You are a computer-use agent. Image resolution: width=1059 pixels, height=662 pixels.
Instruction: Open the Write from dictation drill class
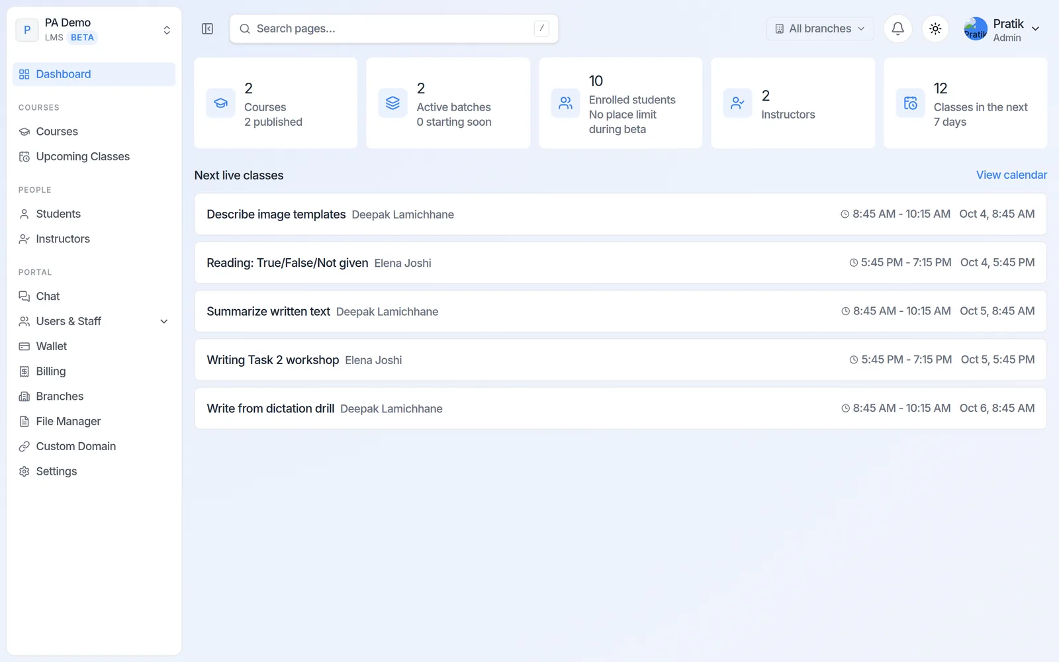tap(620, 408)
